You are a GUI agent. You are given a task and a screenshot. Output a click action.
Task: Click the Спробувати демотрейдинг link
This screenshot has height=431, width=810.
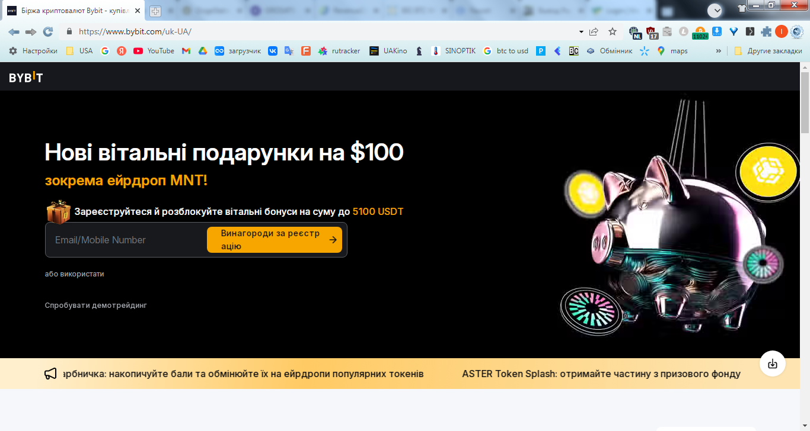click(x=96, y=305)
